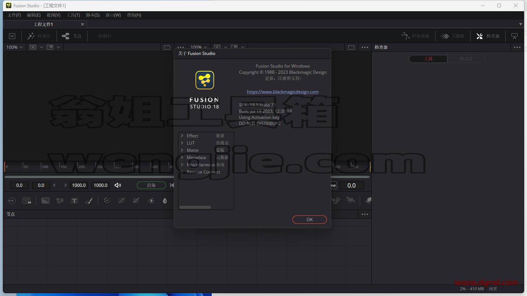Click left viewer fit-to-view icon
527x296 pixels.
(x=50, y=47)
